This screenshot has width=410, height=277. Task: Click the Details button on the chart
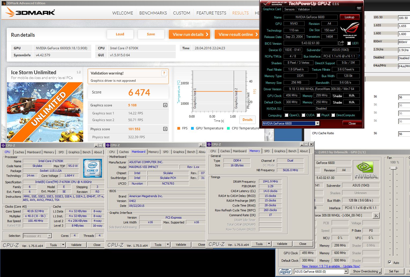pos(247,120)
